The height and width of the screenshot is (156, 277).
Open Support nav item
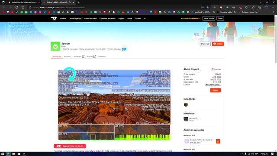pyautogui.click(x=121, y=18)
